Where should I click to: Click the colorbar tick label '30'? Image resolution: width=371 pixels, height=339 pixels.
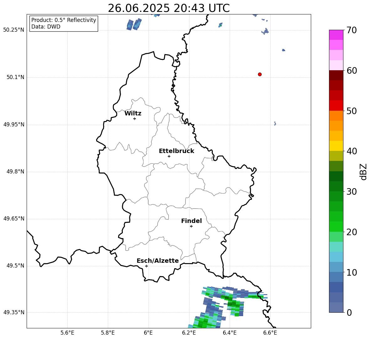(352, 192)
